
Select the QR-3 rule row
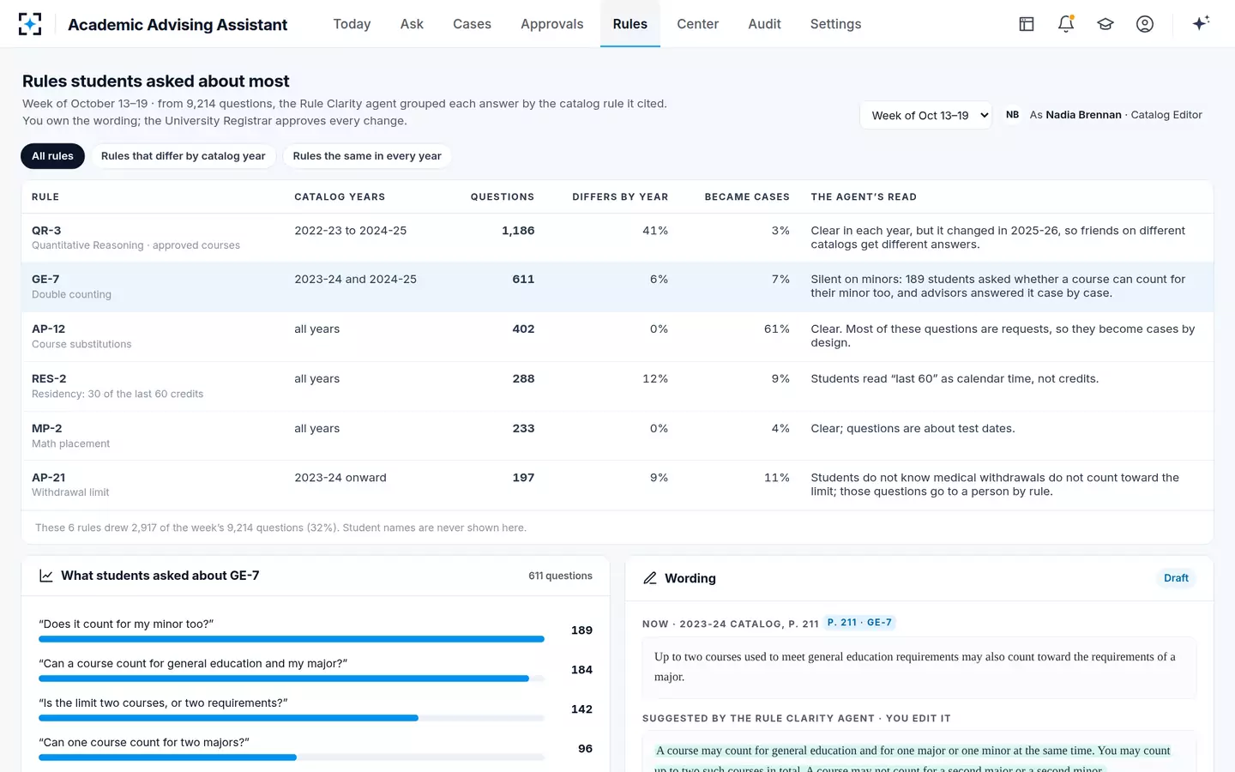617,238
